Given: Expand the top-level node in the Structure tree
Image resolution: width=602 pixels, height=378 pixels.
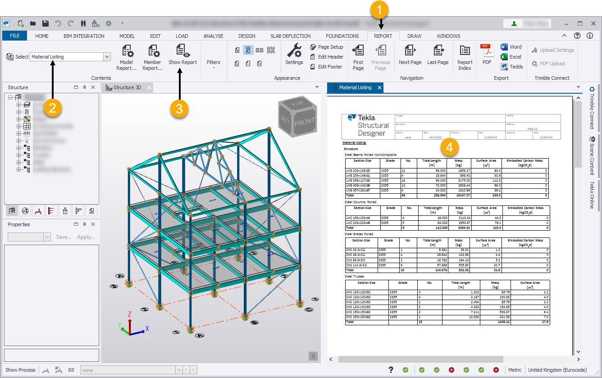Looking at the screenshot, I should [x=10, y=97].
